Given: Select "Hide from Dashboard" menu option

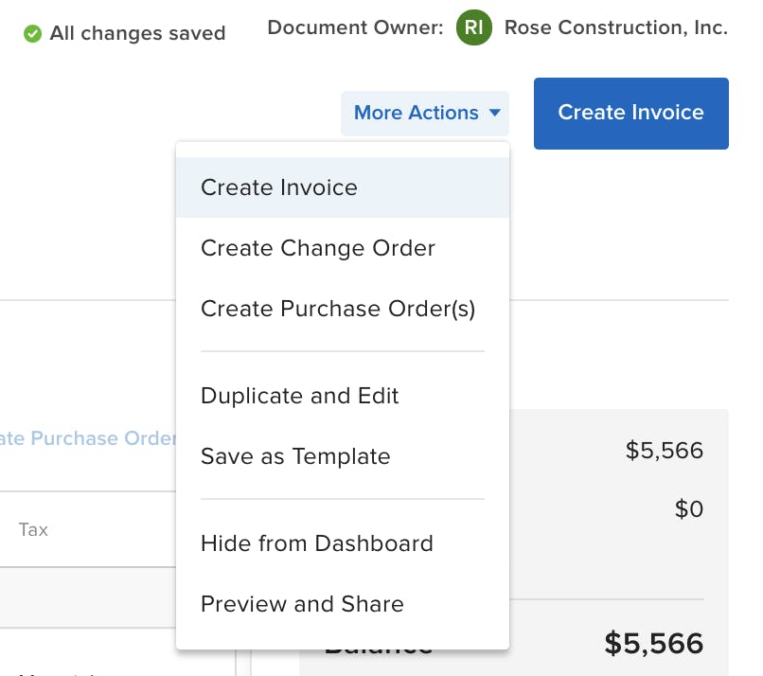Looking at the screenshot, I should pyautogui.click(x=317, y=543).
